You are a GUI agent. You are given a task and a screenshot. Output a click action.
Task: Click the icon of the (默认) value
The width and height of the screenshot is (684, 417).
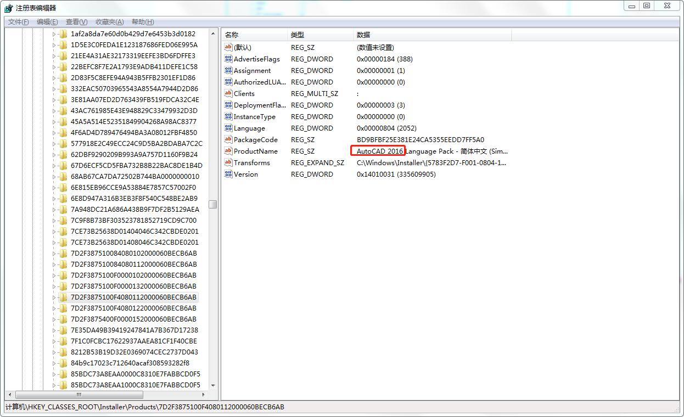click(228, 47)
